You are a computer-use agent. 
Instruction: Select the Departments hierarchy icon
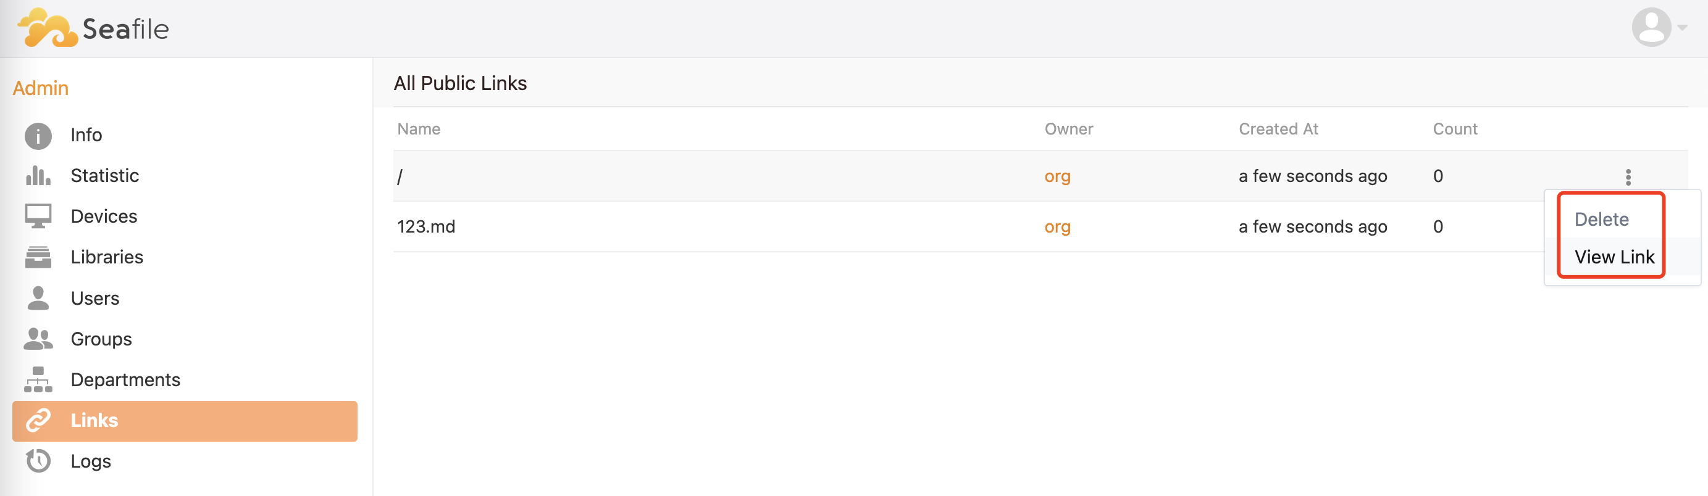[x=38, y=379]
